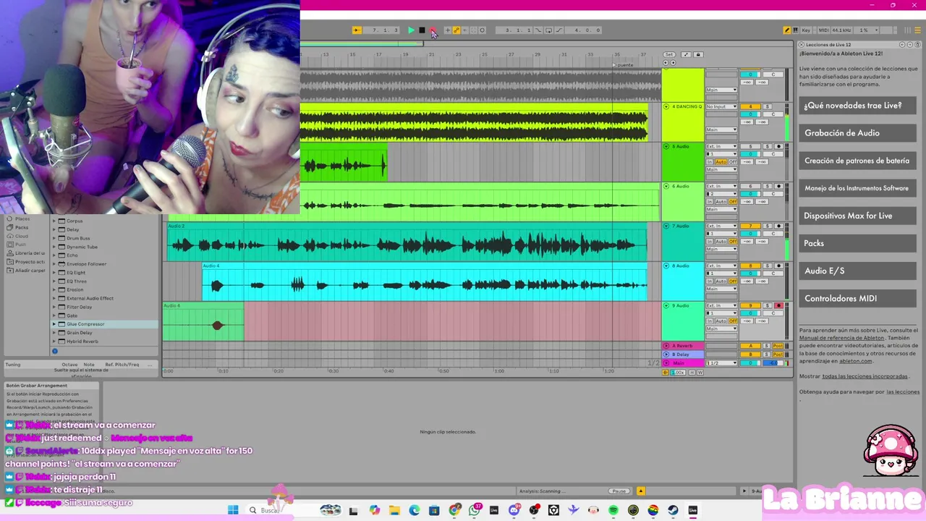Image resolution: width=926 pixels, height=521 pixels.
Task: Expand the EQ Eight device
Action: (x=54, y=273)
